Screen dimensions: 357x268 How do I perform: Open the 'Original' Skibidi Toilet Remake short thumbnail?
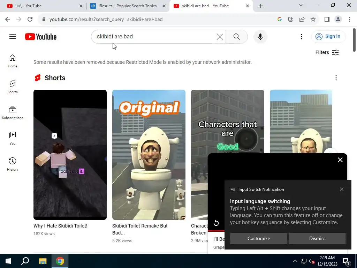(149, 155)
